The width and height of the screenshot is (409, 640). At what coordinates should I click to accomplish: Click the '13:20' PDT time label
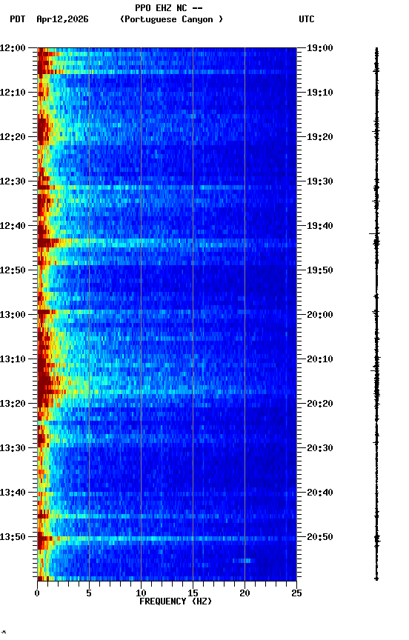tap(13, 404)
